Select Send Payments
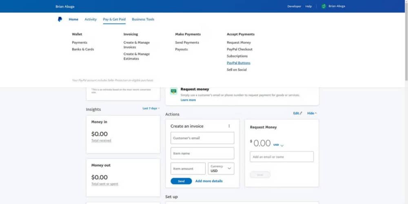 pos(187,42)
